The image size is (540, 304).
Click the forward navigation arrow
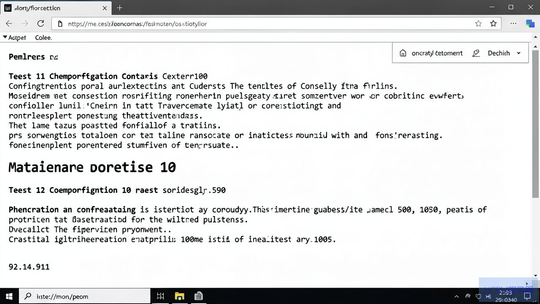25,24
